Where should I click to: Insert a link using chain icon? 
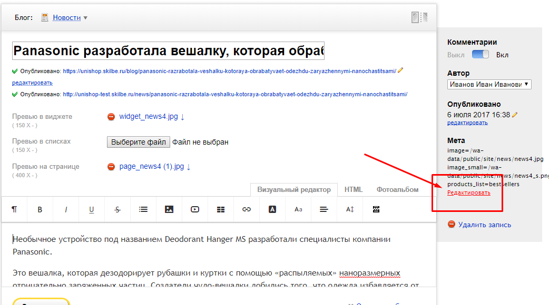247,209
